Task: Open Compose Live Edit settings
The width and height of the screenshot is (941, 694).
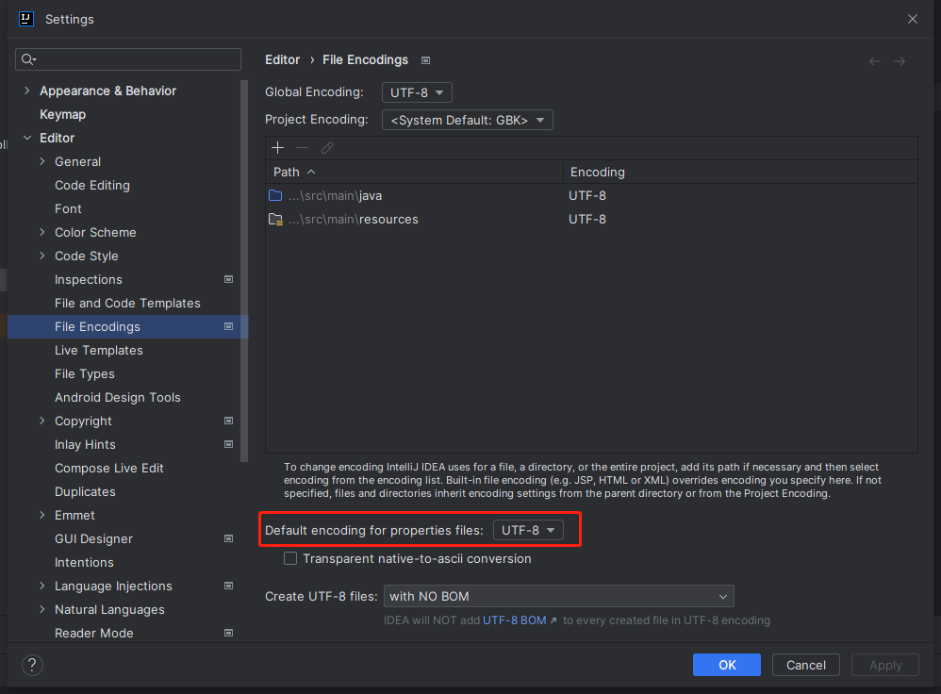Action: click(x=109, y=469)
